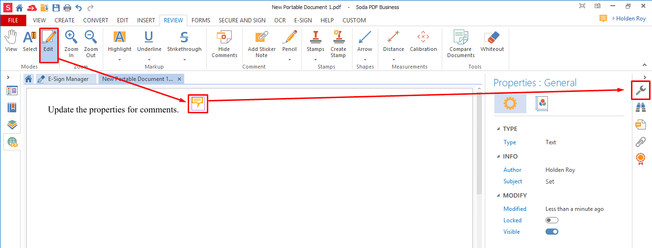Viewport: 652px width, 248px height.
Task: Switch to the General gear properties tab
Action: [x=510, y=103]
